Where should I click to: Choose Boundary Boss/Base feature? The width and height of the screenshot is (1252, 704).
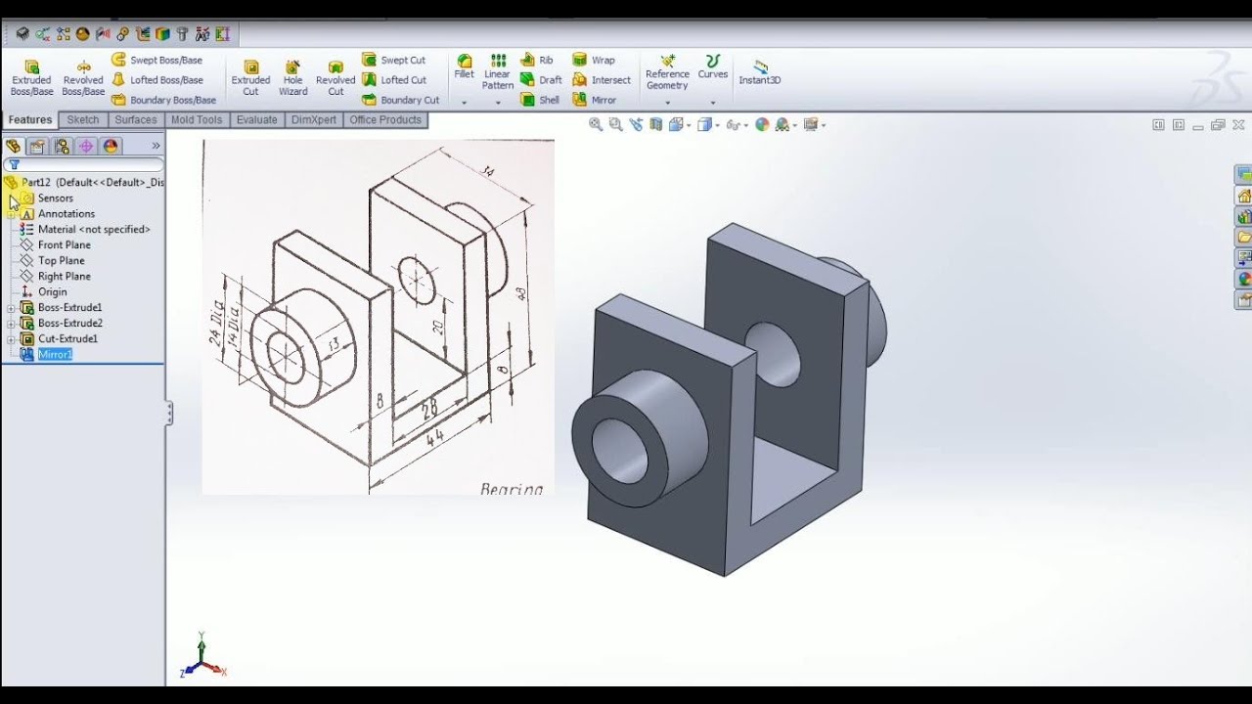tap(163, 100)
